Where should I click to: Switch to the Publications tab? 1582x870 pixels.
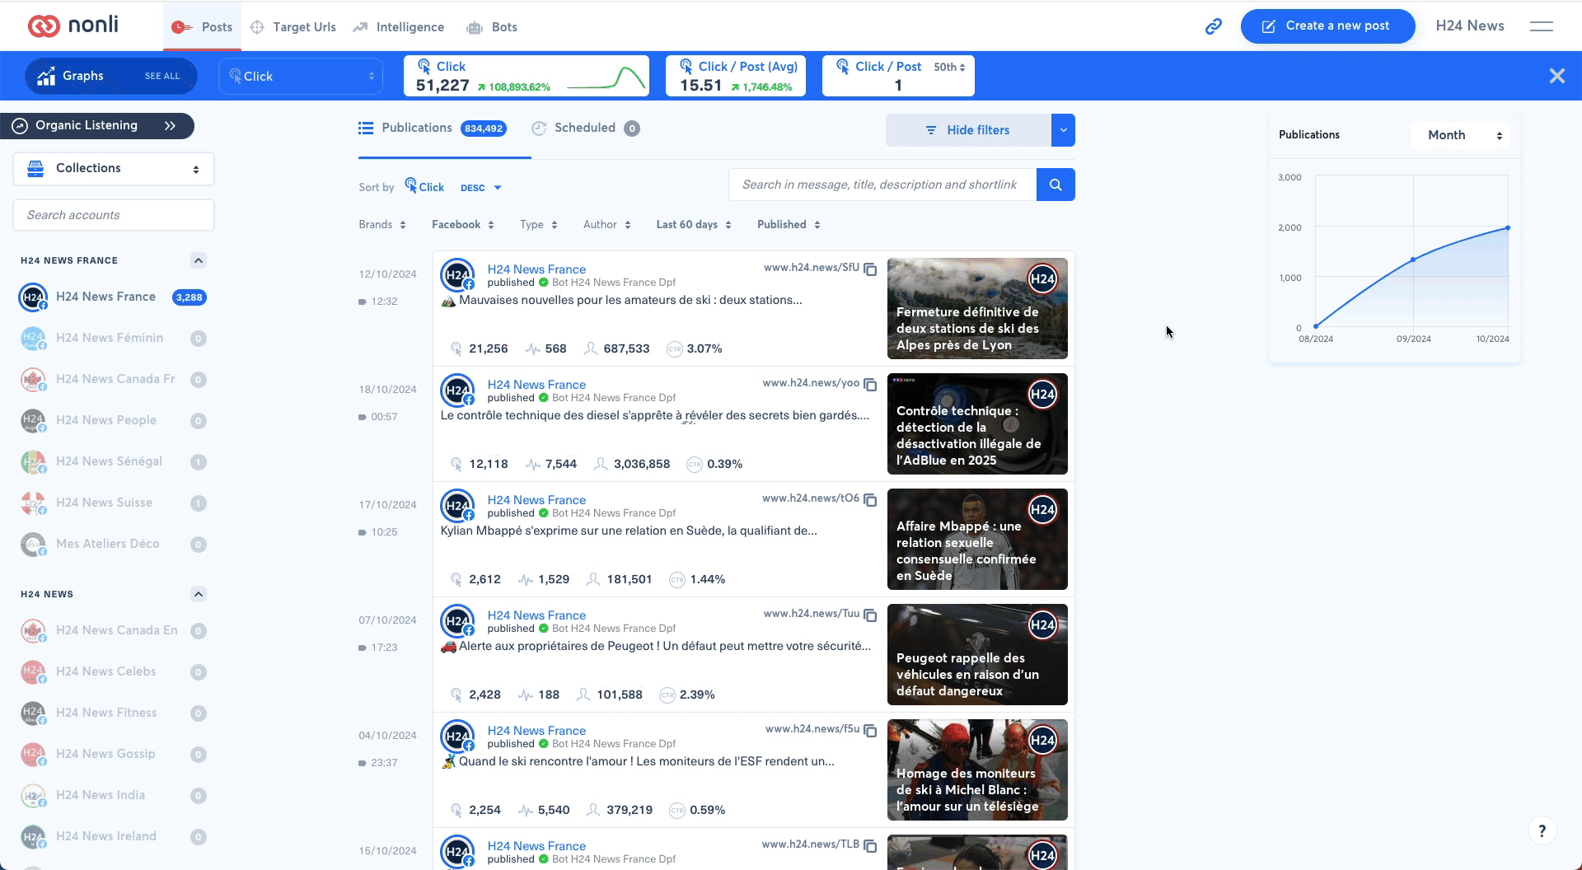tap(433, 129)
